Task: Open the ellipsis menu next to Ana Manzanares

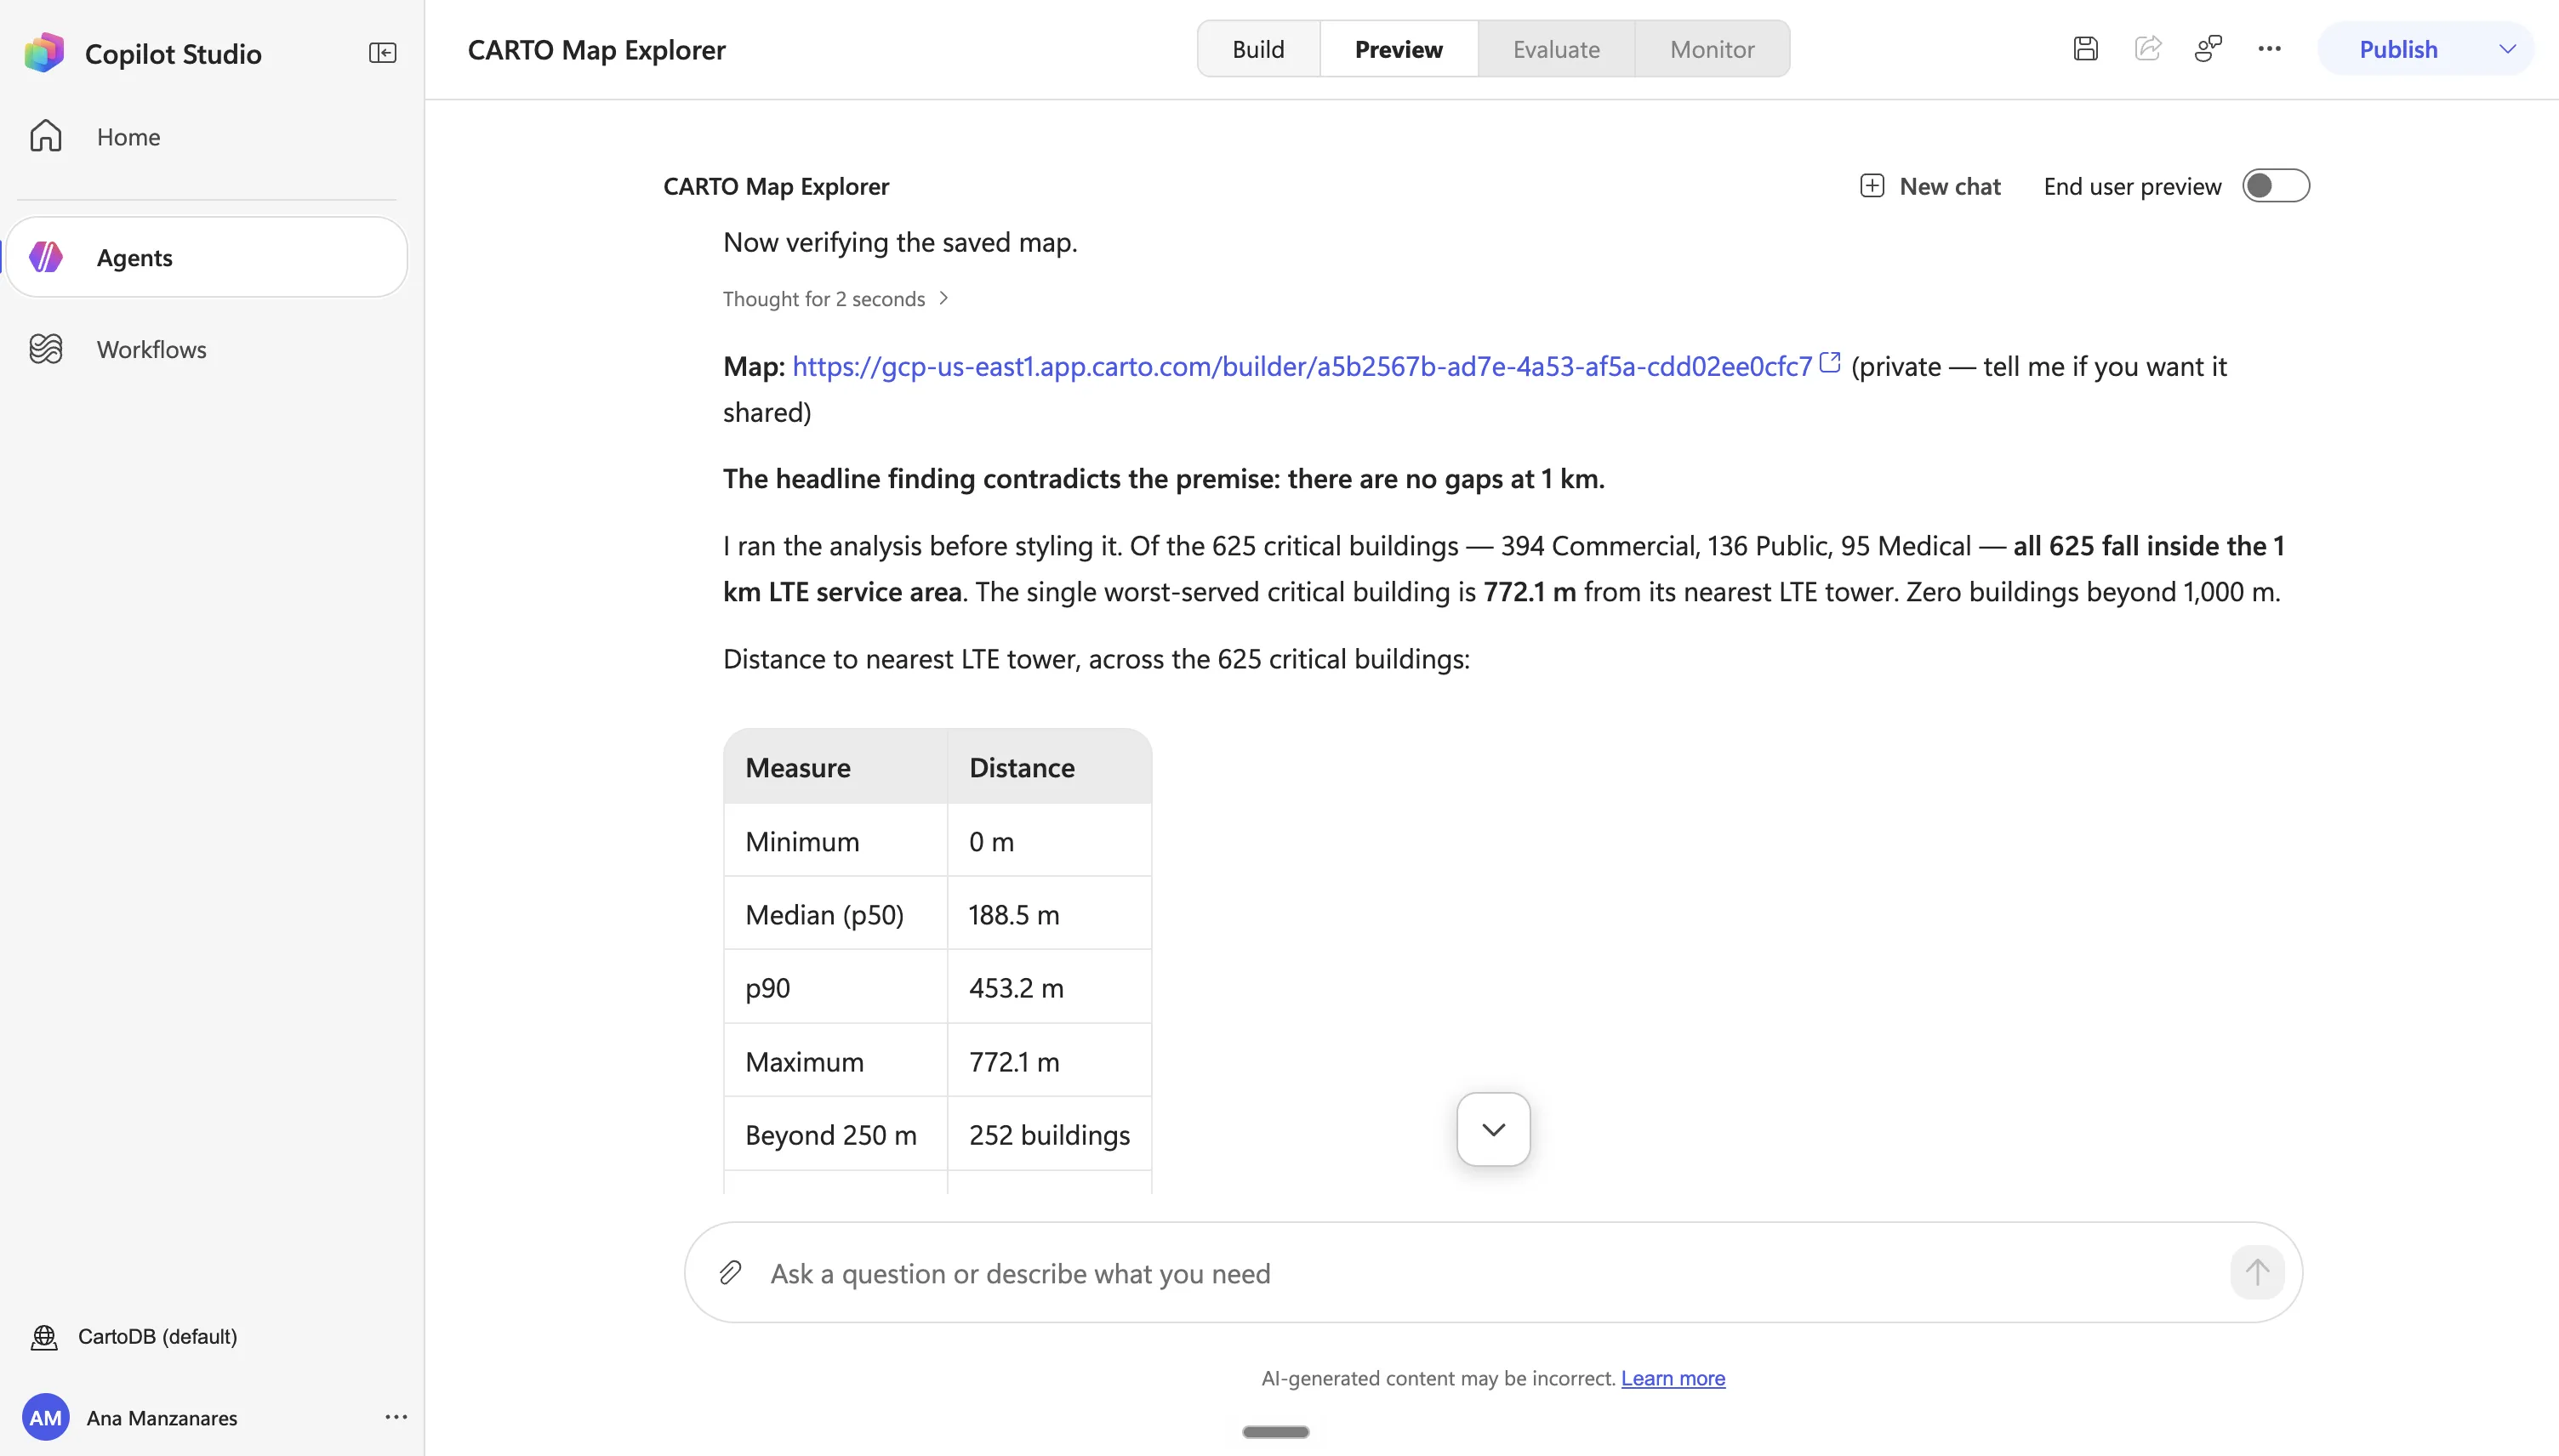Action: [396, 1417]
